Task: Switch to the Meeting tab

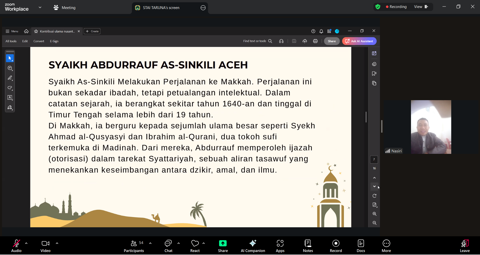Action: click(x=65, y=8)
